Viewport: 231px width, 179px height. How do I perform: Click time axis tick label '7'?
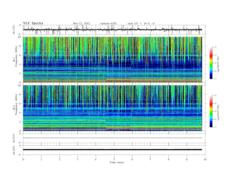150,159
